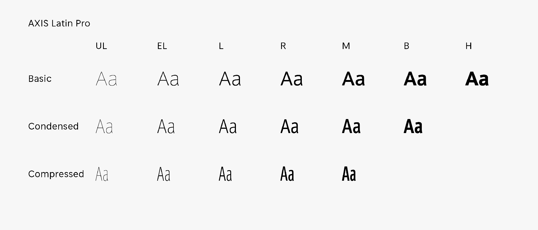The width and height of the screenshot is (538, 230).
Task: Click the 'B' column header
Action: (x=406, y=46)
